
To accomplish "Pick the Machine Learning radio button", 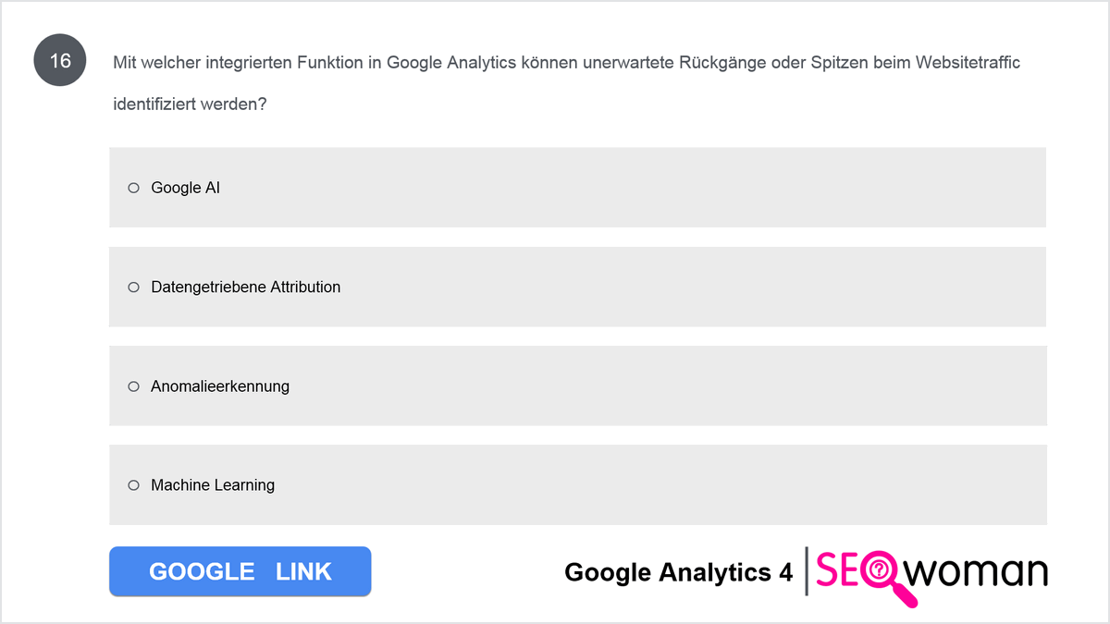I will (x=133, y=484).
